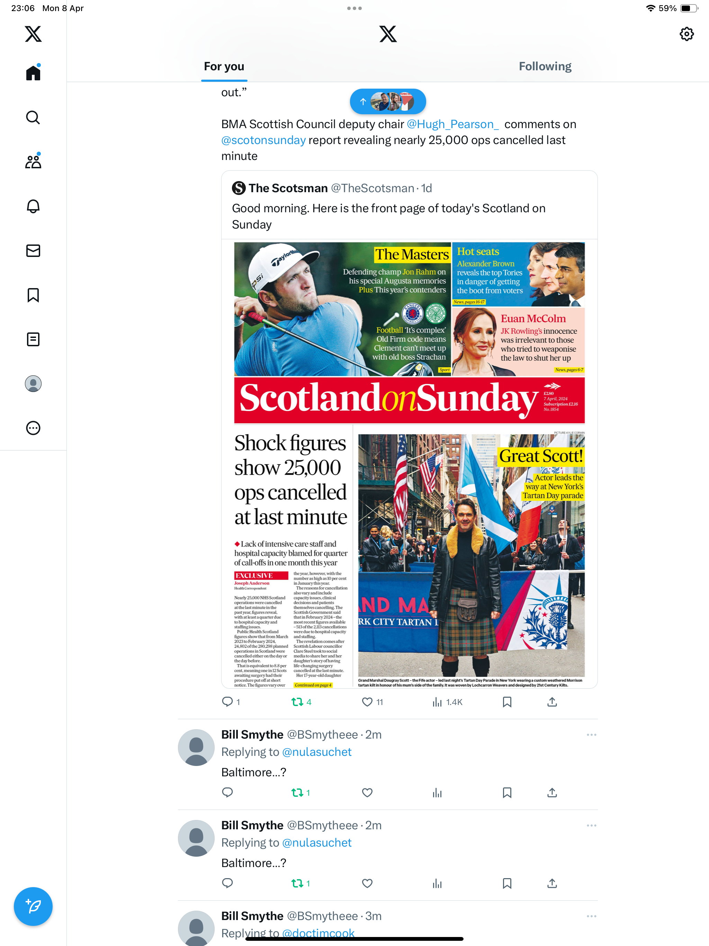Open Messages envelope in sidebar

[33, 251]
